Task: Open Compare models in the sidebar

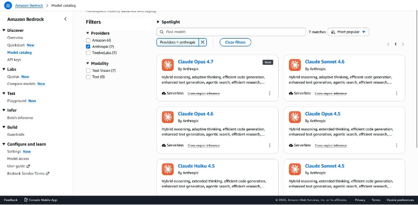Action: tap(21, 84)
